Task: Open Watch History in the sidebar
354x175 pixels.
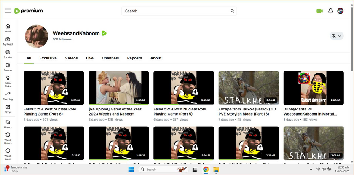Action: [x=8, y=137]
